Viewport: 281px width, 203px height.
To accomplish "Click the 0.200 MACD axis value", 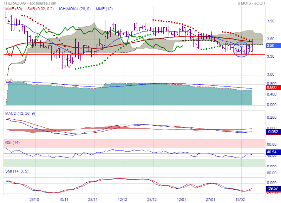I will [x=272, y=117].
